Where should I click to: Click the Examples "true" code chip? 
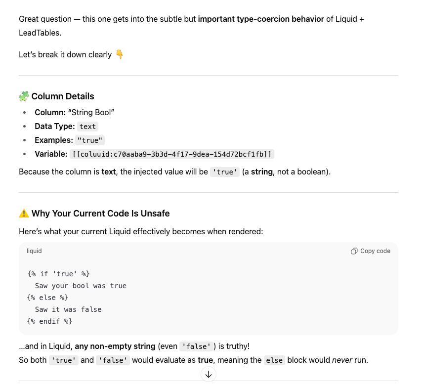click(x=90, y=140)
